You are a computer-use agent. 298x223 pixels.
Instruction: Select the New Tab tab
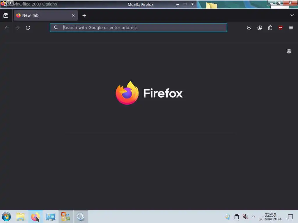point(46,15)
